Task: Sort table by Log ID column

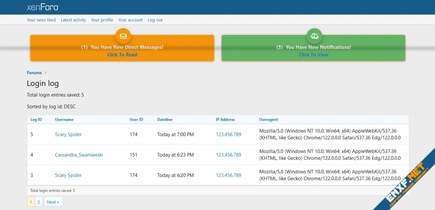Action: 36,120
